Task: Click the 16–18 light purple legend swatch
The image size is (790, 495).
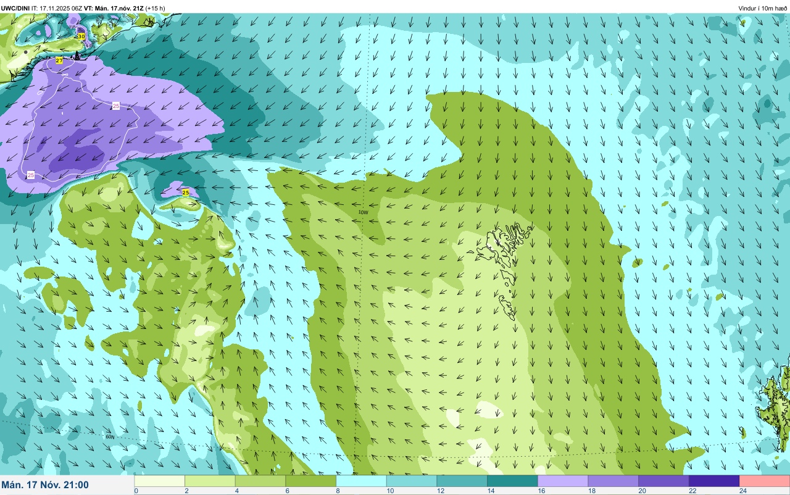Action: tap(562, 481)
